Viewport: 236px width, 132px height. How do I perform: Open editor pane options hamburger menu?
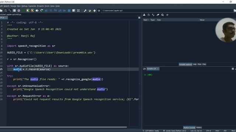point(139,18)
